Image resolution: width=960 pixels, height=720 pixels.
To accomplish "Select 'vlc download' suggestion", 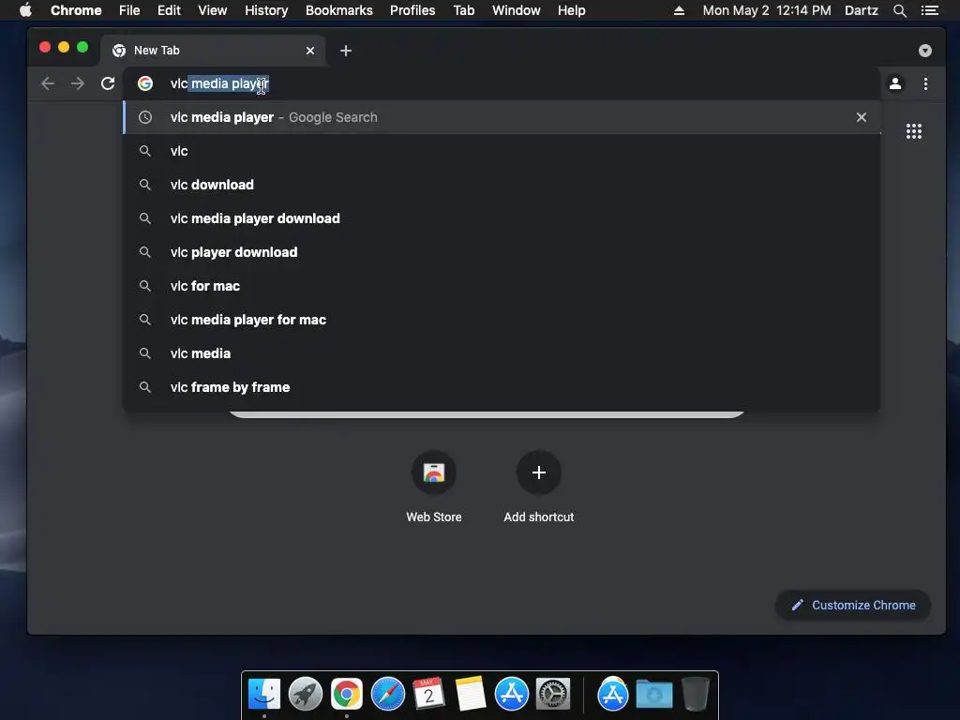I will click(502, 185).
